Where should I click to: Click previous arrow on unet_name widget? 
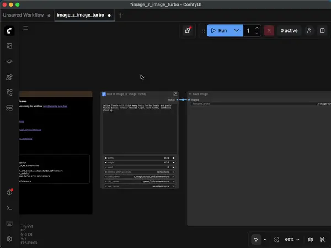(x=105, y=177)
